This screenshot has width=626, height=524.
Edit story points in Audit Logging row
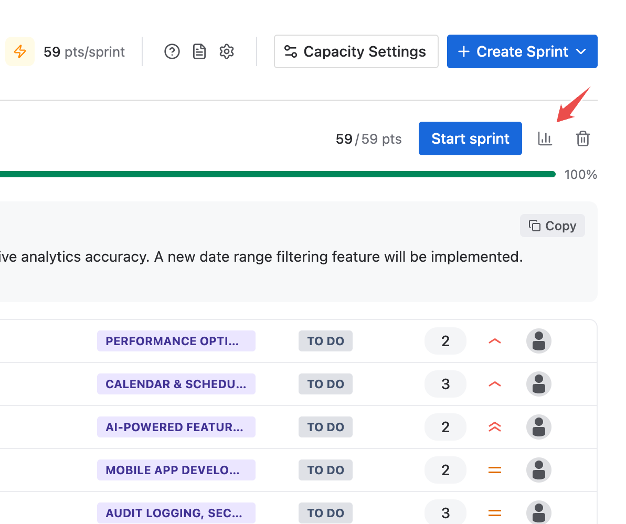[445, 512]
